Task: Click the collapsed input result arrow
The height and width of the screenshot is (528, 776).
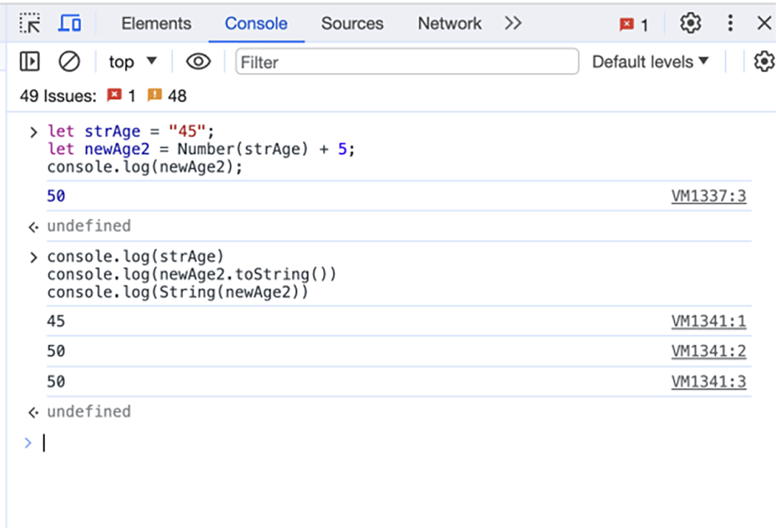Action: (32, 226)
